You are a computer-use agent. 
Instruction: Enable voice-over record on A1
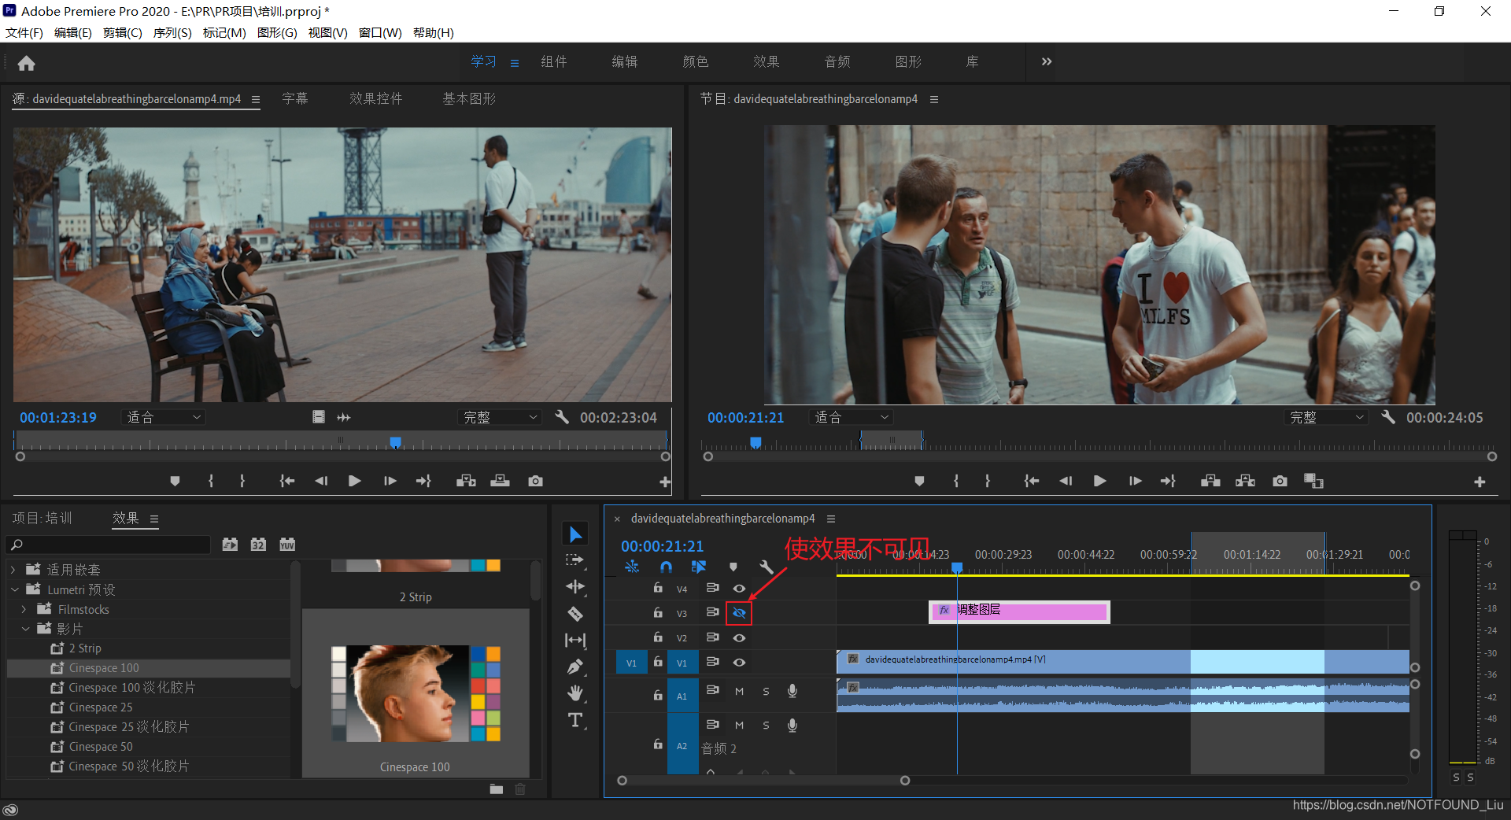pyautogui.click(x=792, y=691)
